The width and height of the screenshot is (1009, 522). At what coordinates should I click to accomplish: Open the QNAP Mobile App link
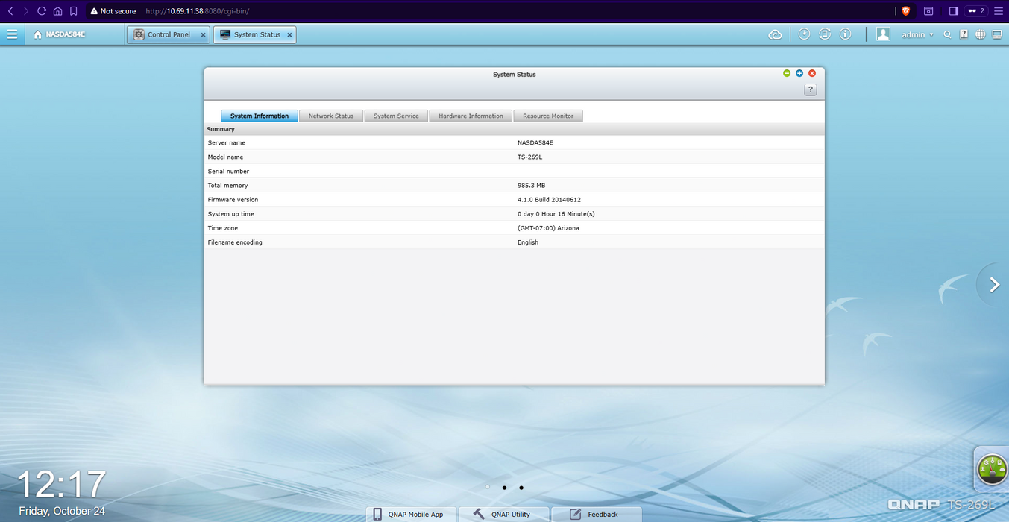click(409, 514)
